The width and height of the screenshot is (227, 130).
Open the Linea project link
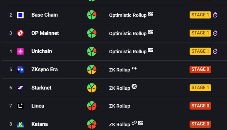click(38, 106)
